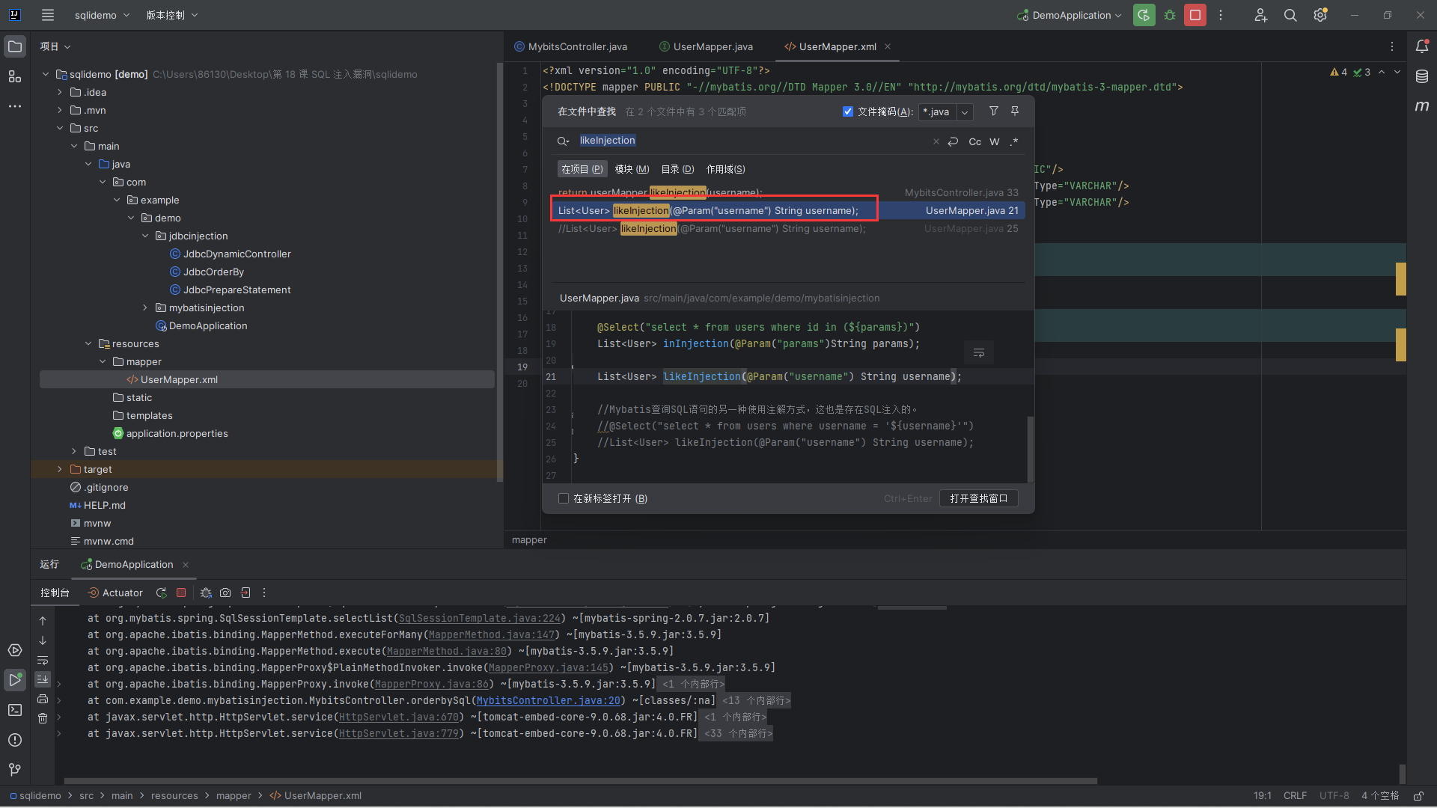Open the Database tool window icon
The width and height of the screenshot is (1437, 808).
tap(1422, 76)
